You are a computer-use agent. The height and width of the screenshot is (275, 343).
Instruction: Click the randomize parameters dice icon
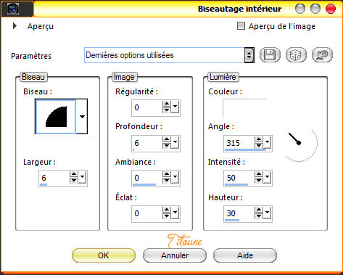tap(296, 55)
